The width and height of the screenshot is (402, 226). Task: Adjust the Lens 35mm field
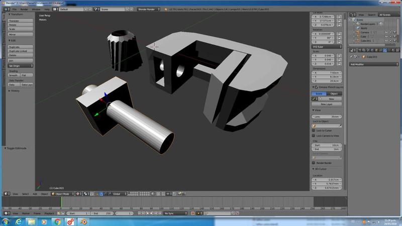pyautogui.click(x=327, y=117)
